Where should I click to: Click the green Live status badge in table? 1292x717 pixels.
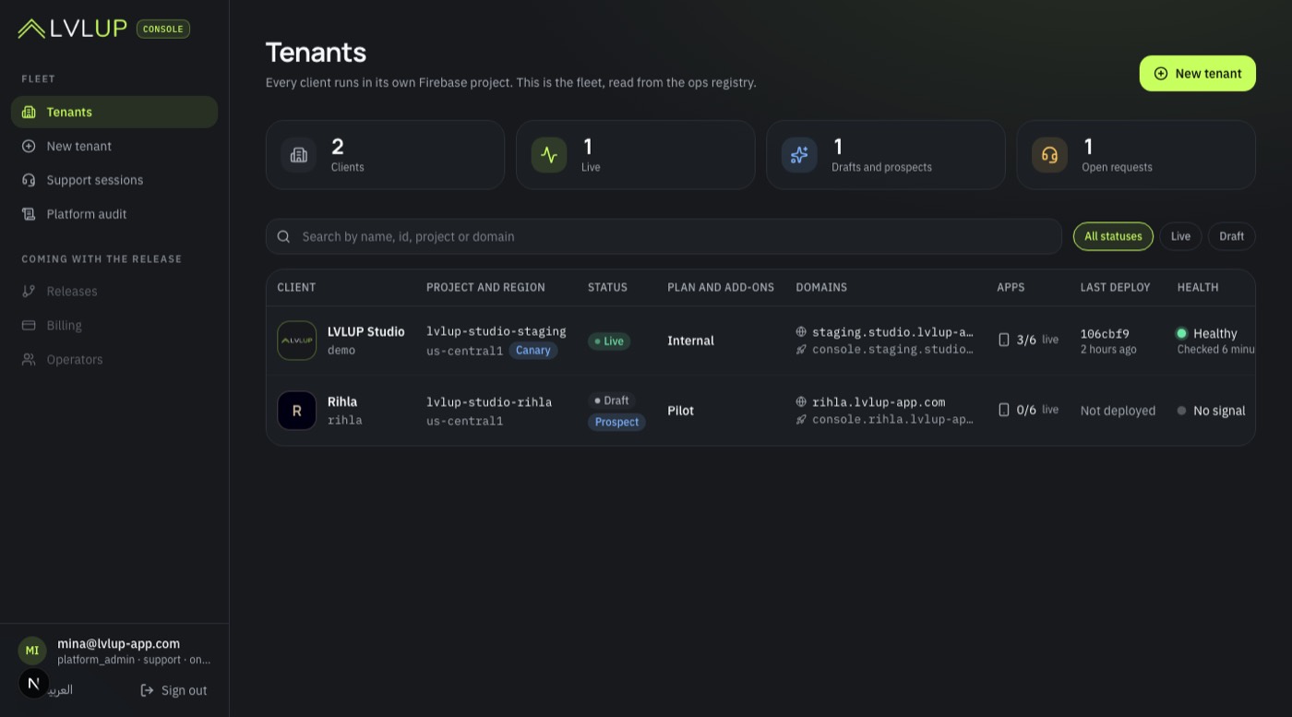tap(609, 341)
